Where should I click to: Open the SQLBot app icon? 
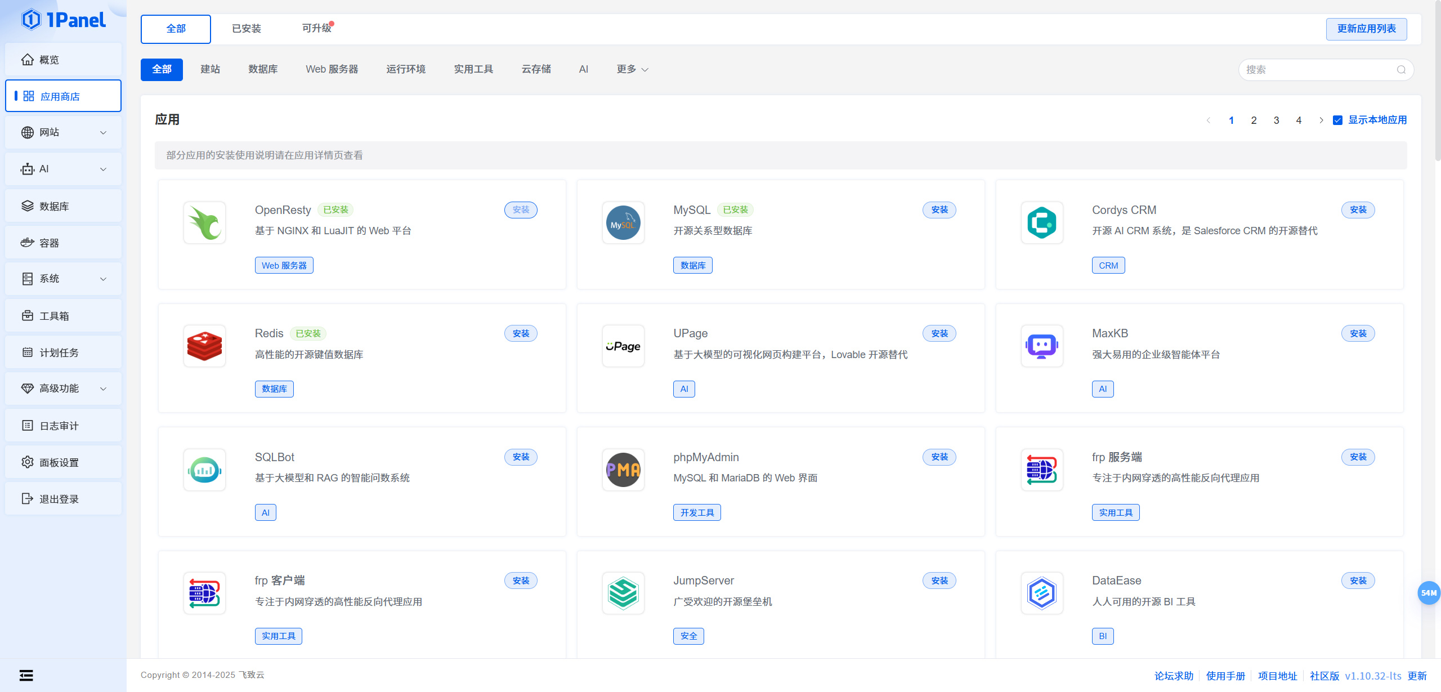204,470
